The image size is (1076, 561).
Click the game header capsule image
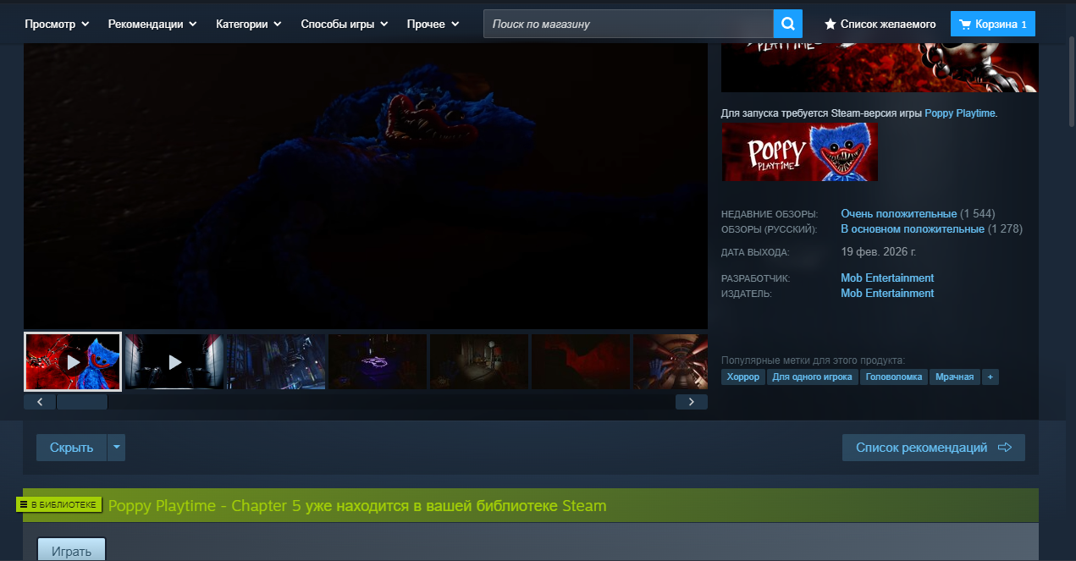pyautogui.click(x=879, y=69)
